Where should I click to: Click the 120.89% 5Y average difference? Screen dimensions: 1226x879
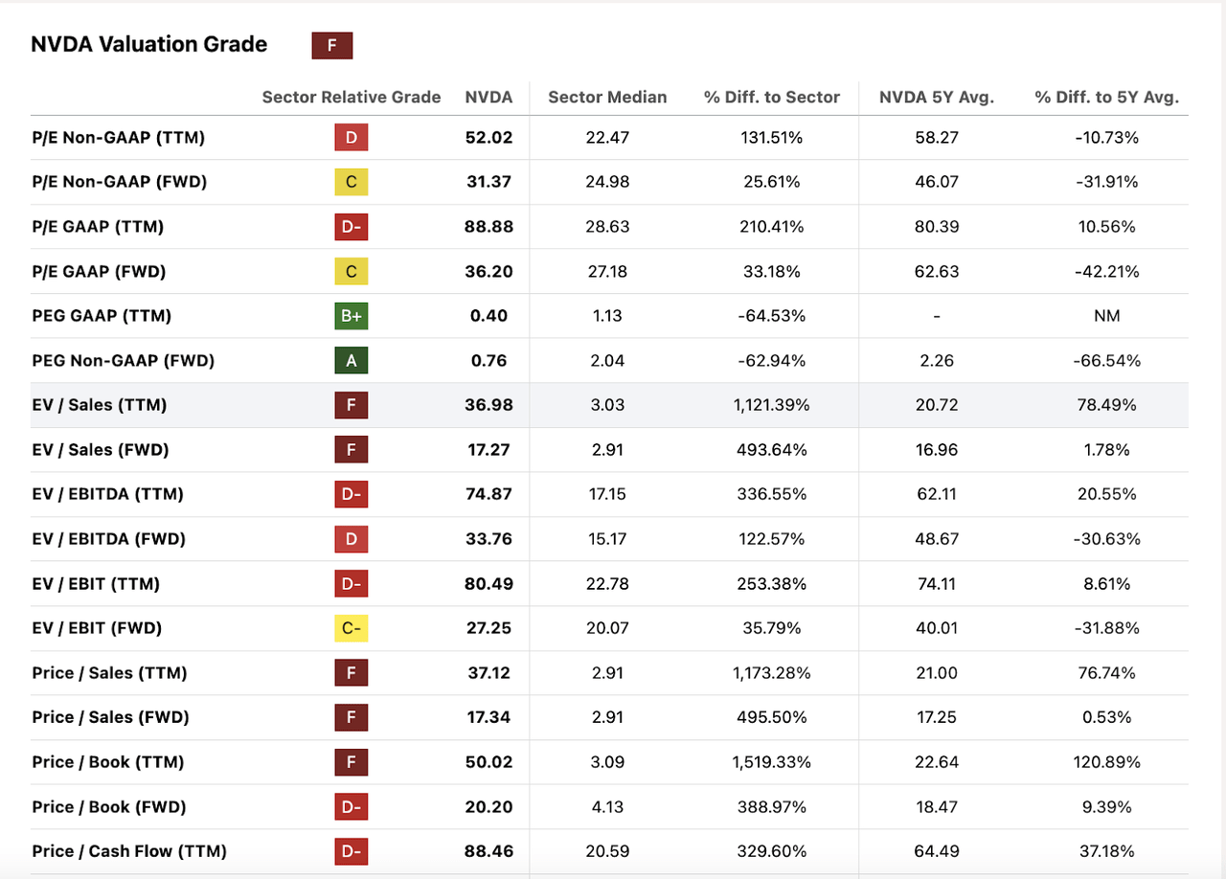1107,762
